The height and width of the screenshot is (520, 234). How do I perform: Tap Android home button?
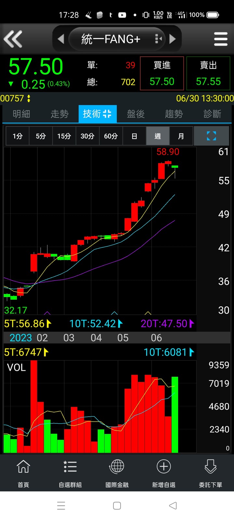tap(117, 506)
